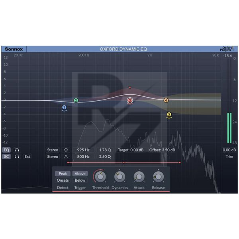Click the red threshold triangle above band 3
Screen dimensions: 239x239
pos(130,88)
